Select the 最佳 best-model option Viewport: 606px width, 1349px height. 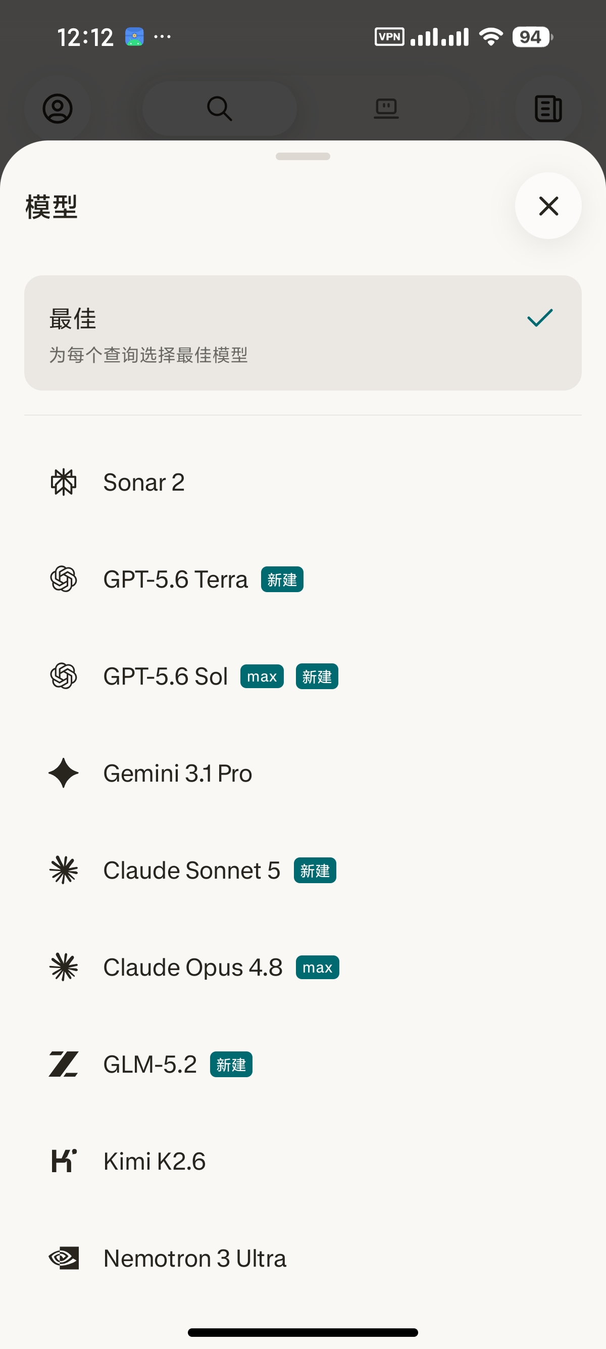click(x=303, y=333)
